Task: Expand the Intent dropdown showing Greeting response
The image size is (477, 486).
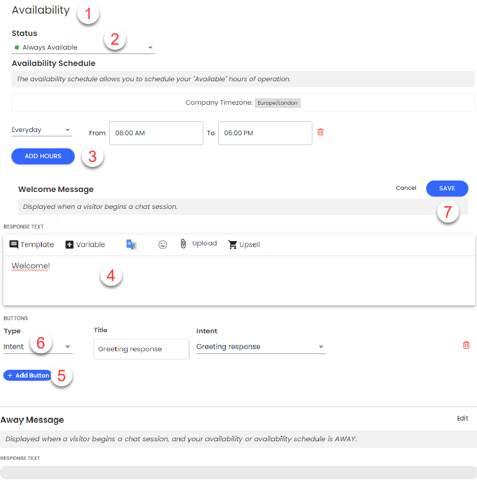Action: tap(261, 347)
